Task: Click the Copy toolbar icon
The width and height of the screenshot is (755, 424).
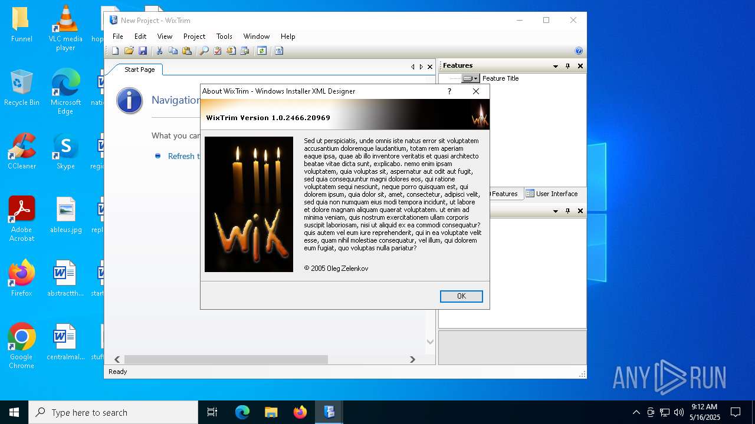Action: [x=173, y=51]
